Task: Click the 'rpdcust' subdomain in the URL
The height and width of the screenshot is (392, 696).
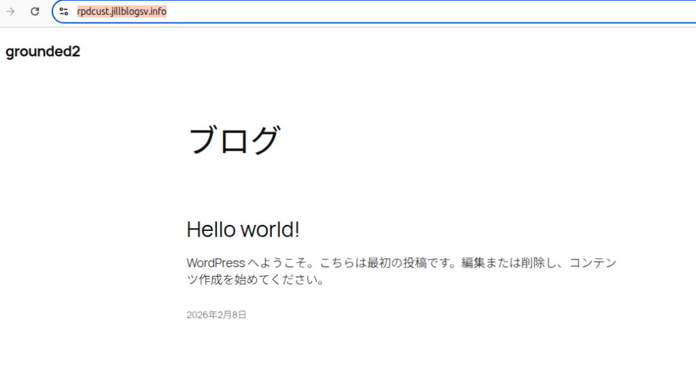Action: pyautogui.click(x=92, y=12)
